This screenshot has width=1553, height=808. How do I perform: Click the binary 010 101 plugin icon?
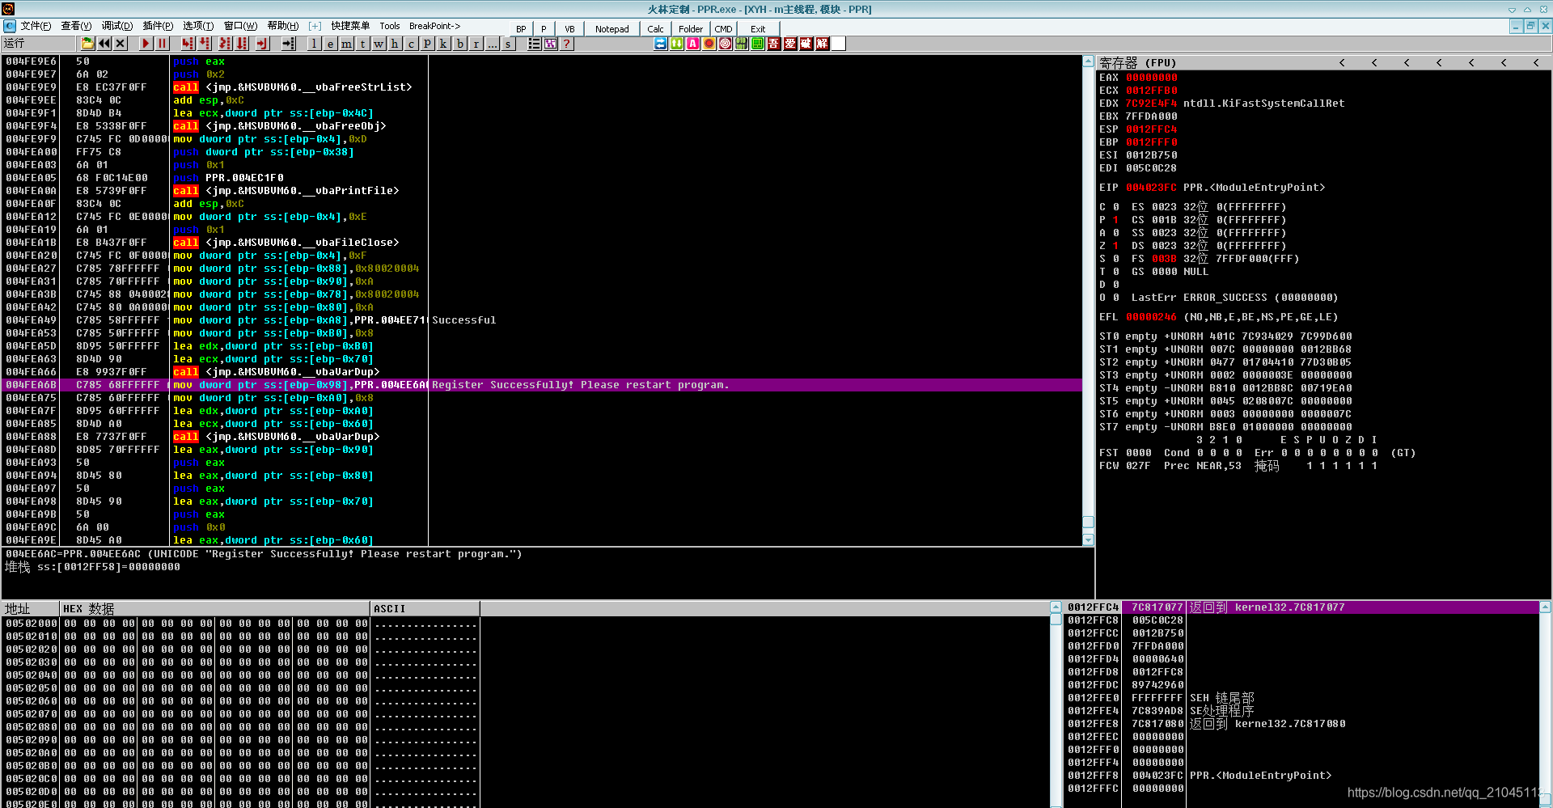coord(742,44)
